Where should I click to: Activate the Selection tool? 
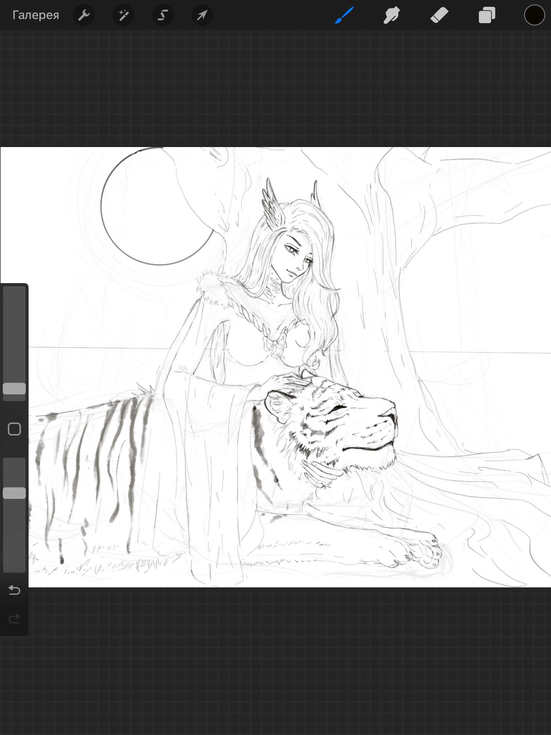163,15
